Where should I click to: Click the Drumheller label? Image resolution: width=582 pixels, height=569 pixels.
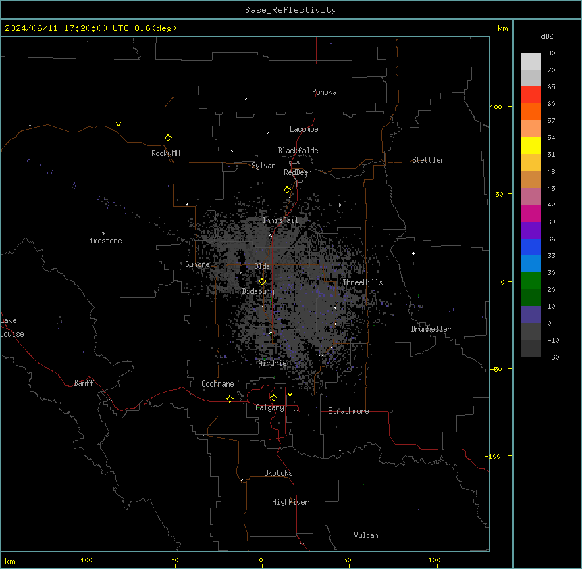[431, 329]
